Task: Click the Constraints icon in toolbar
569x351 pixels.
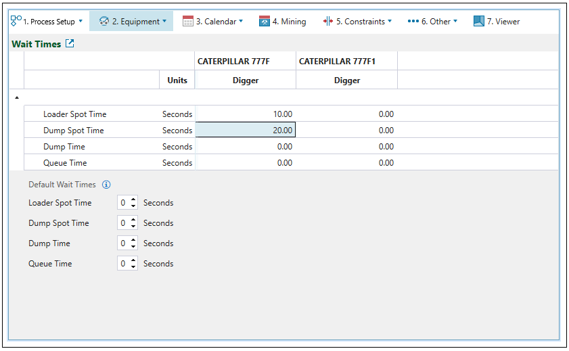Action: coord(328,21)
